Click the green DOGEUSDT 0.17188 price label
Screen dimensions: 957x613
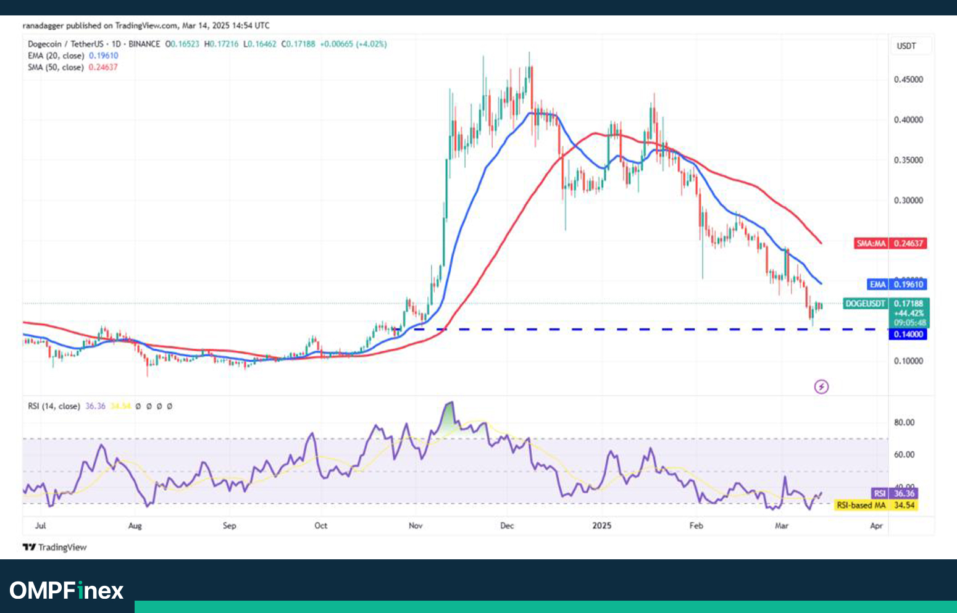coord(886,304)
